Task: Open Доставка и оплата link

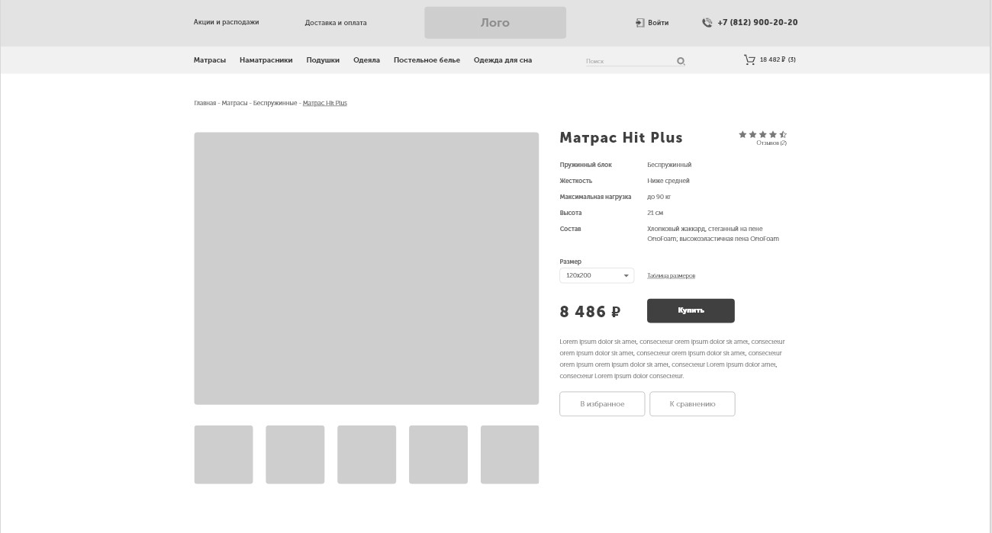Action: pyautogui.click(x=336, y=23)
